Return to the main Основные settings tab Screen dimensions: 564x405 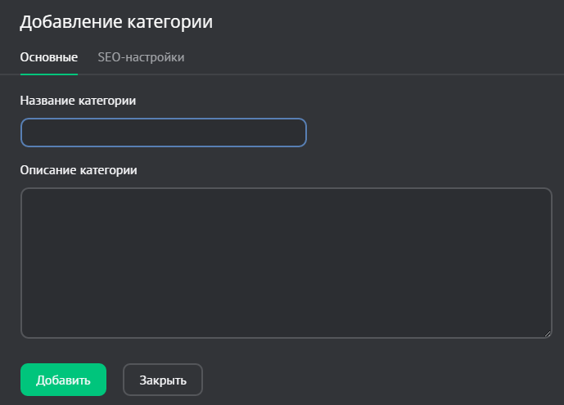click(48, 57)
